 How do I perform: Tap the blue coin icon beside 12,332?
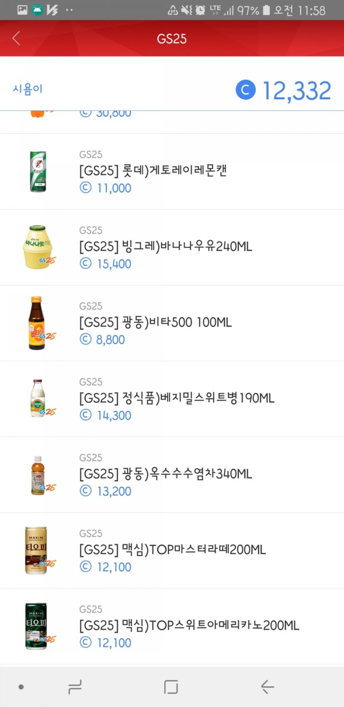[246, 90]
